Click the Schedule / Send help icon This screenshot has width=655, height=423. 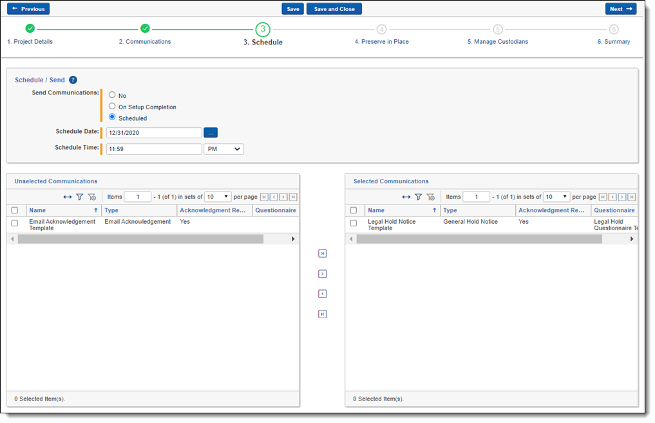[73, 80]
